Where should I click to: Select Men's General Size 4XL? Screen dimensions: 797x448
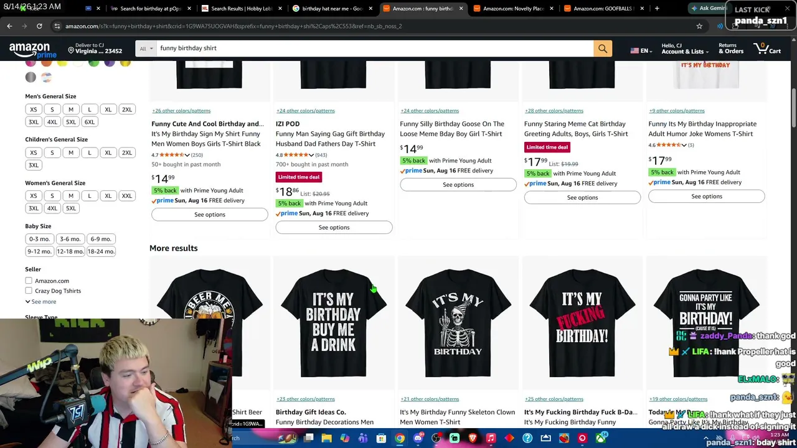click(52, 122)
